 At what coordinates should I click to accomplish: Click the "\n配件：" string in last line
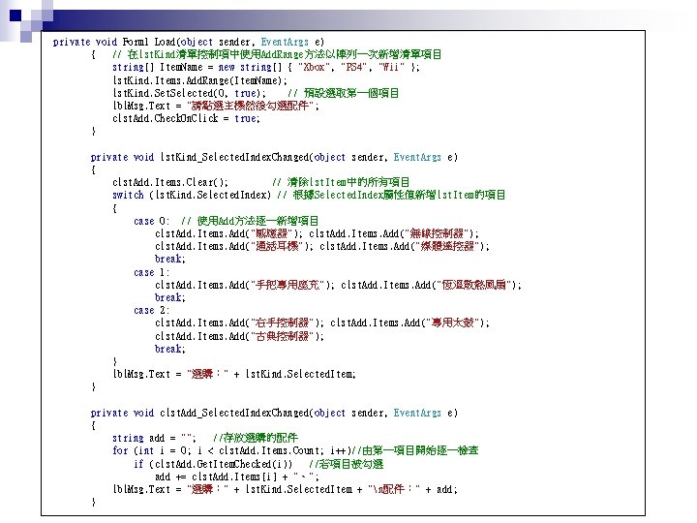[x=393, y=490]
